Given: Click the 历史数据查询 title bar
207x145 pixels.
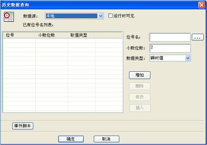Looking at the screenshot, I should click(x=97, y=5).
